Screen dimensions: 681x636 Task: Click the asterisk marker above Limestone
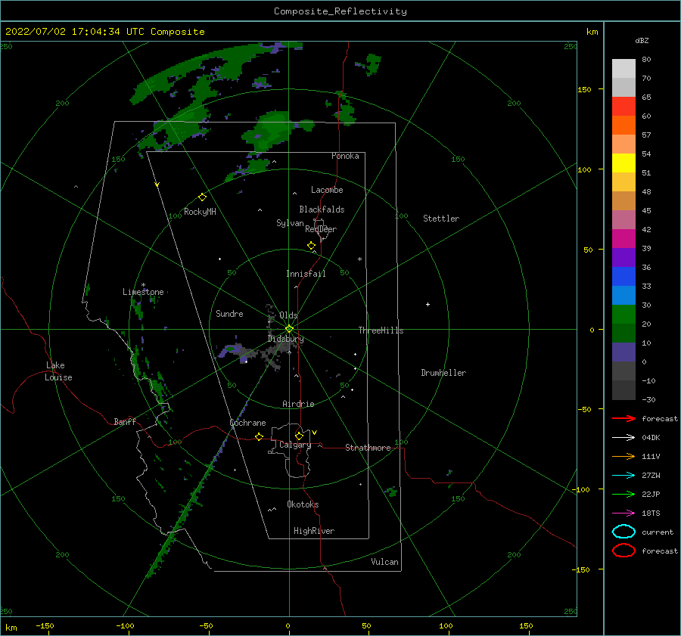[143, 285]
